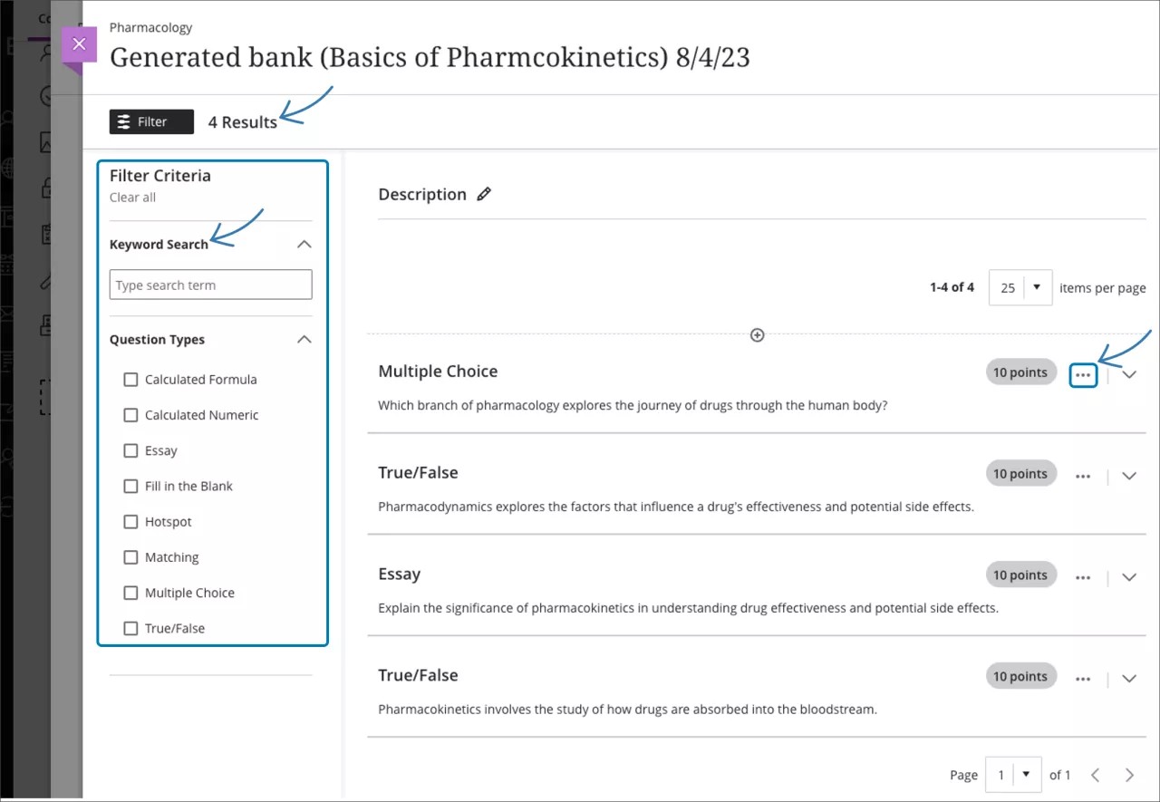Click the Filter funnel icon
This screenshot has width=1160, height=802.
pyautogui.click(x=123, y=121)
